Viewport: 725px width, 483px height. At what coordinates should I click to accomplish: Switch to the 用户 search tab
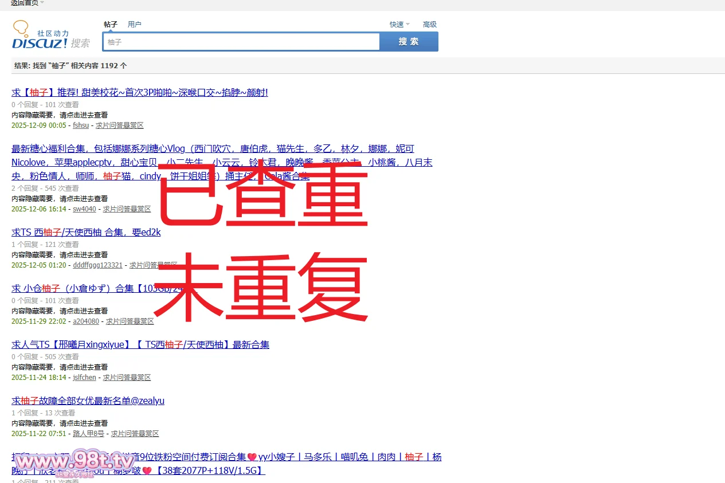pos(134,24)
